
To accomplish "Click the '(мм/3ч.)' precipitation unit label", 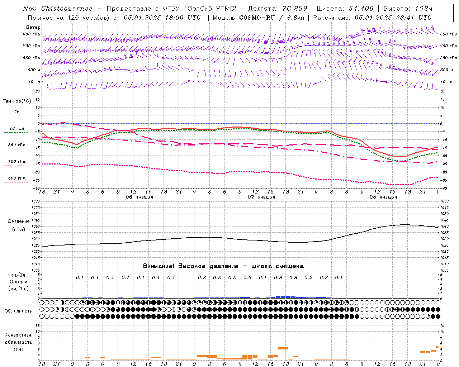I will 19,275.
